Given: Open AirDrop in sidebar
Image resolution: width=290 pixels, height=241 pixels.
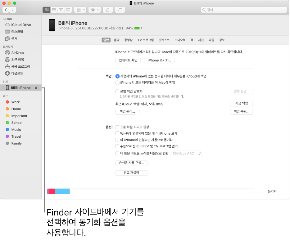Looking at the screenshot, I should point(21,53).
